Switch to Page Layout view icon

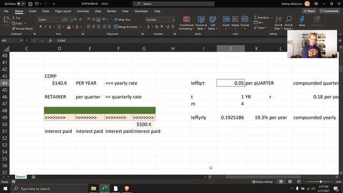point(290,182)
